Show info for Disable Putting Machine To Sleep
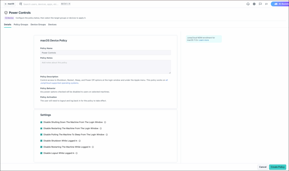 107,135
